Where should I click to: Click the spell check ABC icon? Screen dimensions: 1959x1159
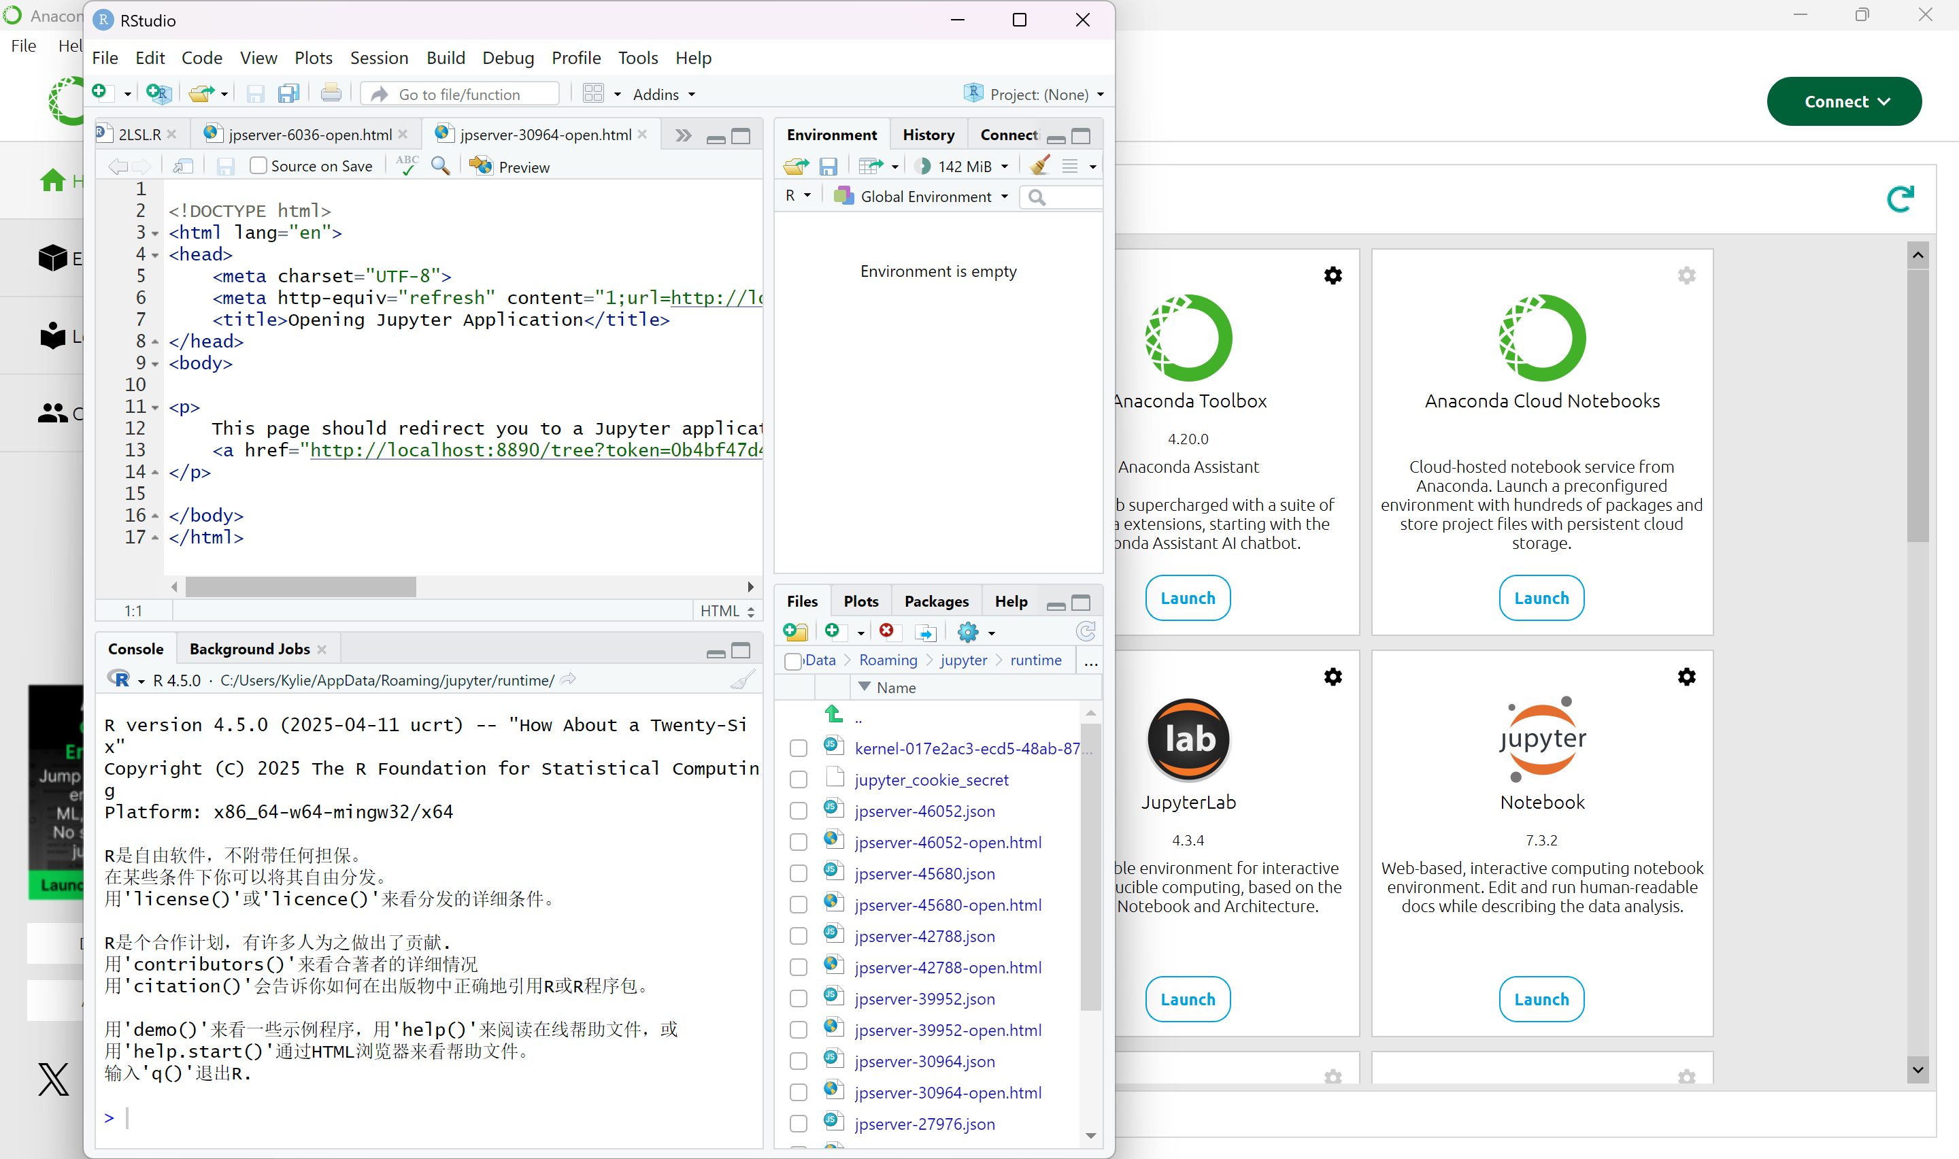point(407,165)
